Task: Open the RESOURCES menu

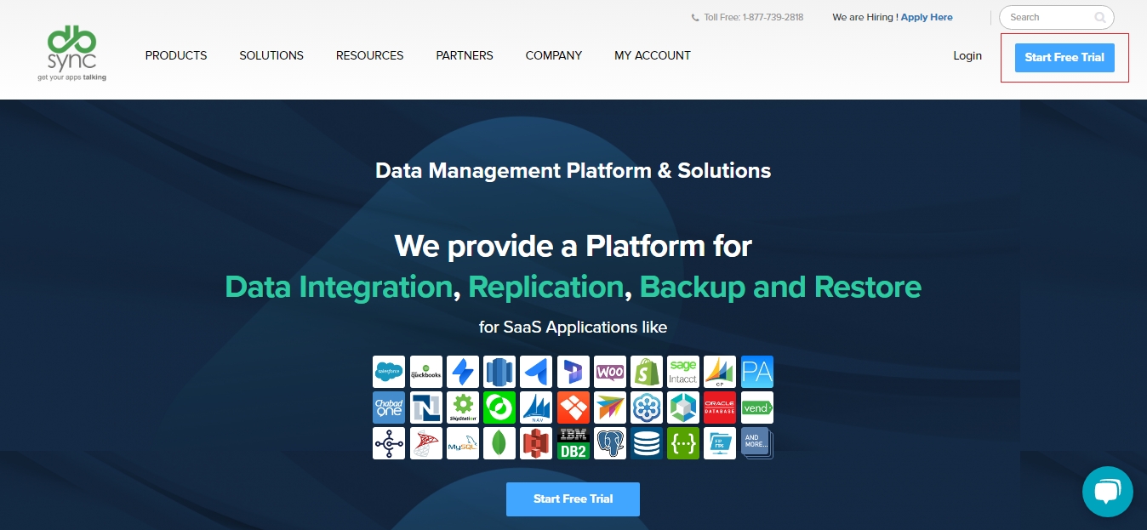Action: 369,55
